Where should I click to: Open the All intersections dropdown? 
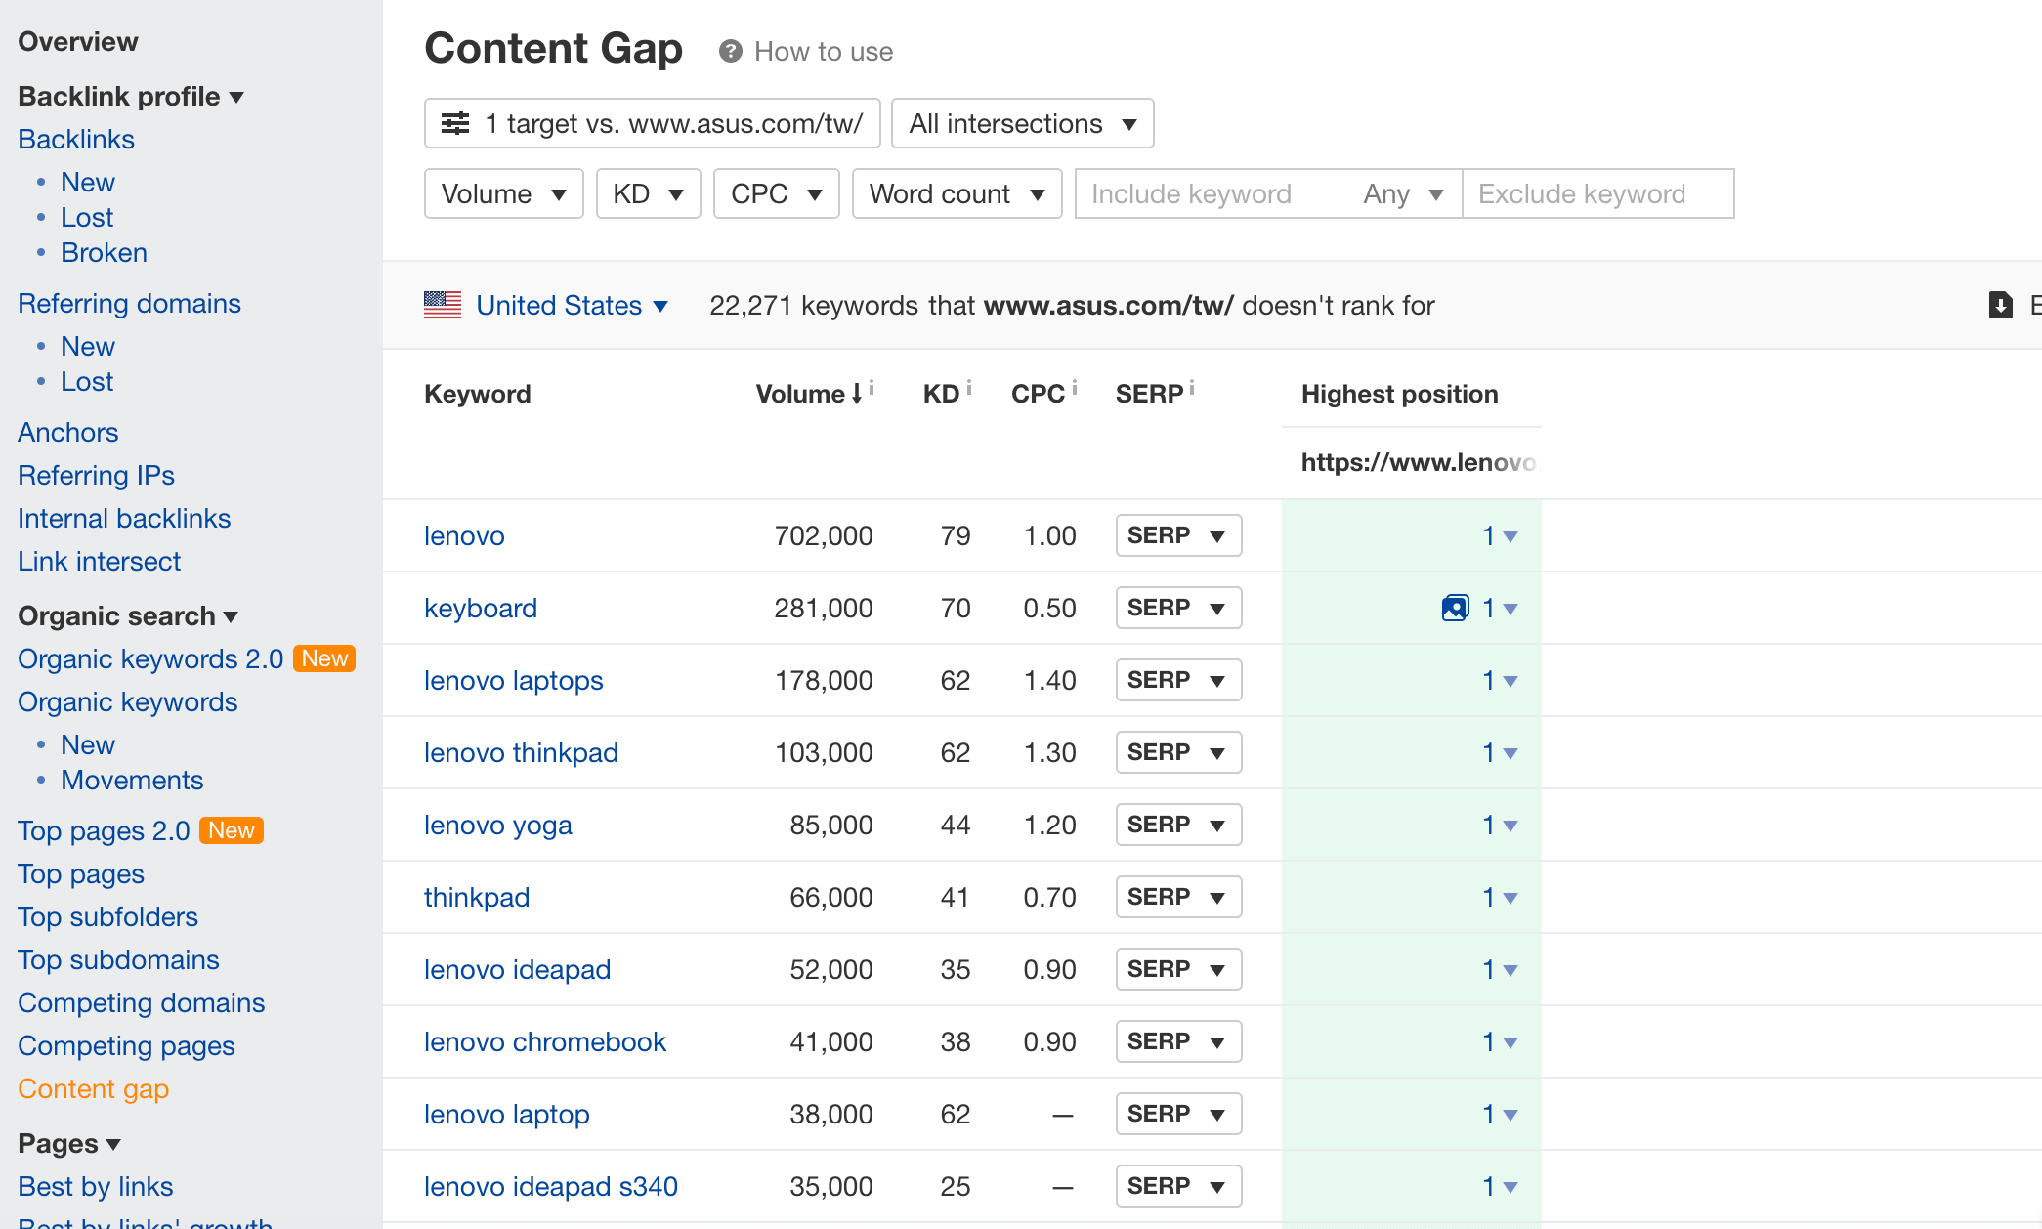(1022, 124)
